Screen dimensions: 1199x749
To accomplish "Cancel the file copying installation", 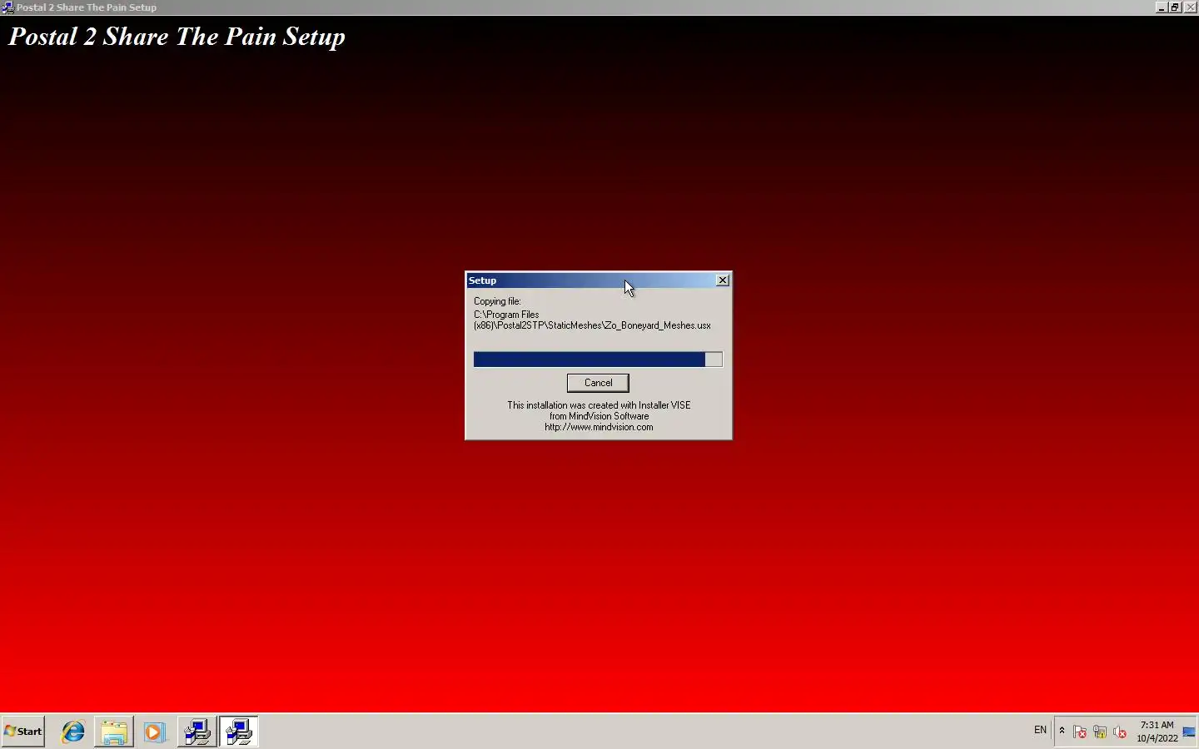I will pos(598,383).
